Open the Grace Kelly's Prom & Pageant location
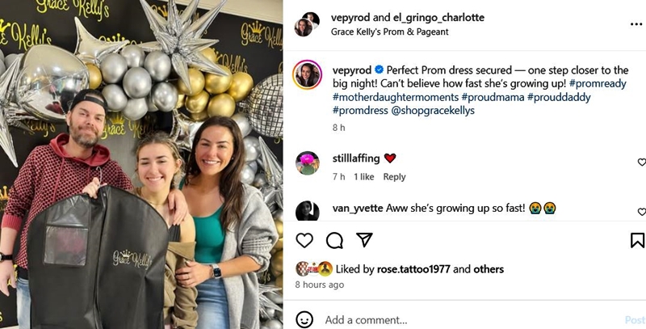Viewport: 646px width, 329px height. pyautogui.click(x=389, y=32)
